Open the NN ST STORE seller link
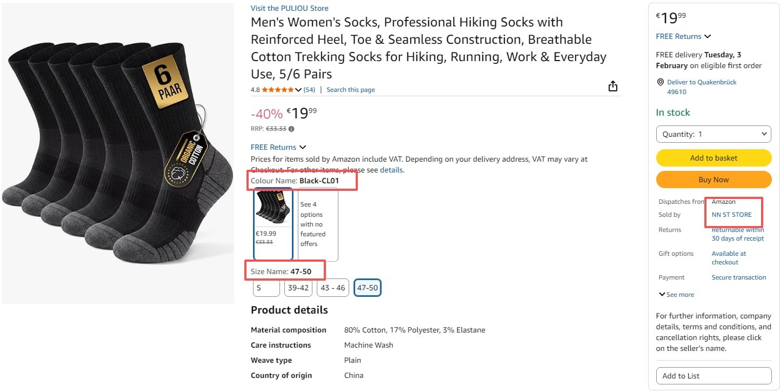Image resolution: width=780 pixels, height=392 pixels. 731,215
